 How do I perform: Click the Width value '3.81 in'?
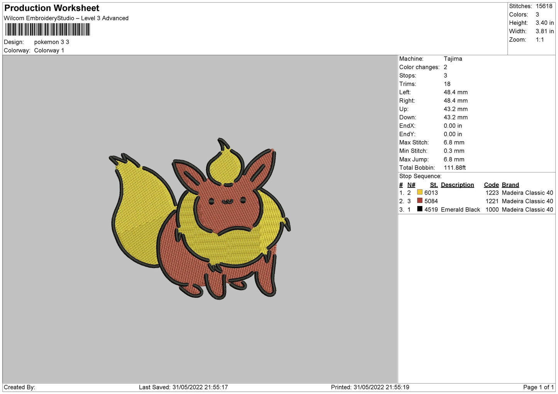coord(544,31)
